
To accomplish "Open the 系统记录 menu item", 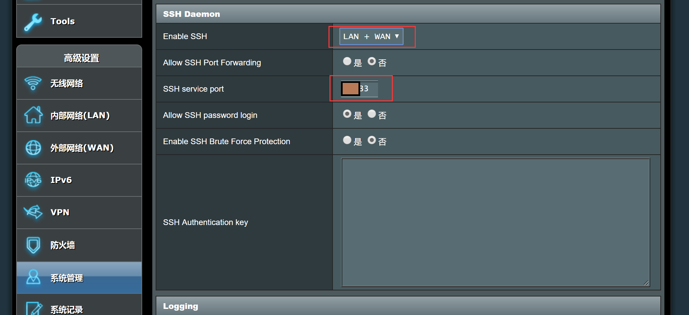I will pyautogui.click(x=67, y=309).
